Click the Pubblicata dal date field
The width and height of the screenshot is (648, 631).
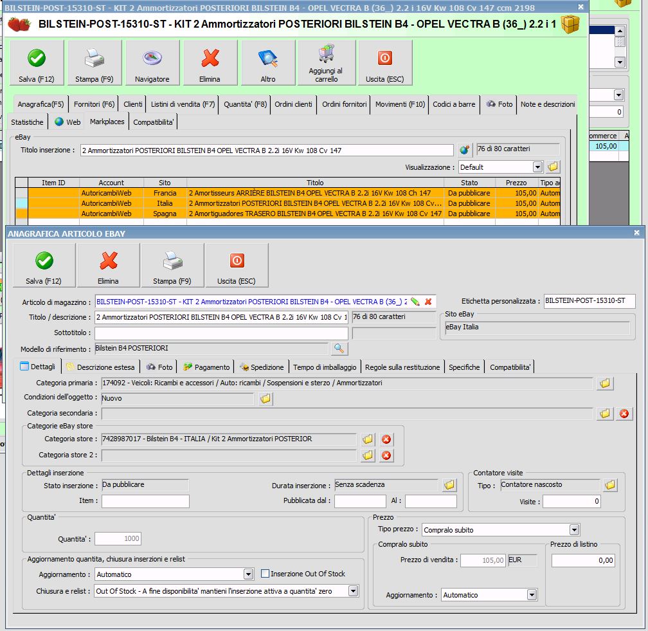360,501
